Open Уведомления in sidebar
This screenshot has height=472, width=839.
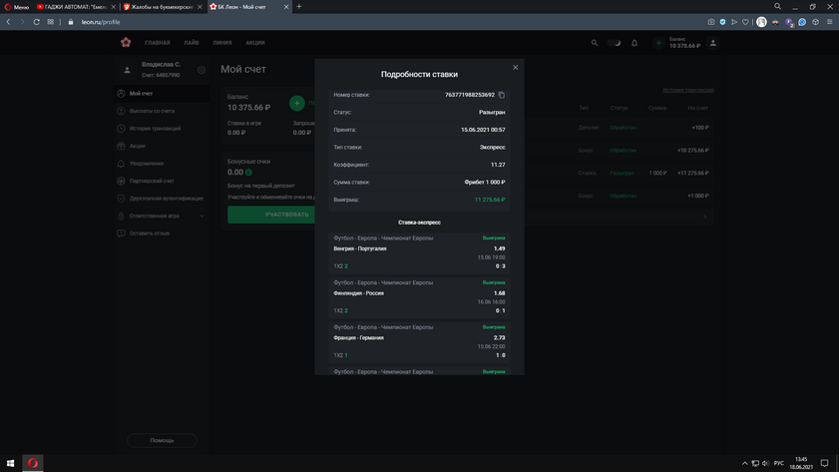click(163, 164)
